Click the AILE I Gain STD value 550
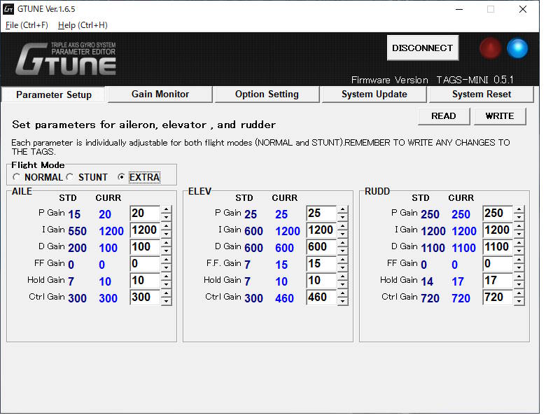Screen dimensions: 560x420 point(77,231)
